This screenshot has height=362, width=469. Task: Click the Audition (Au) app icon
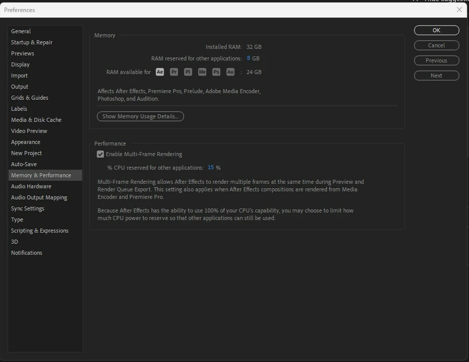point(230,72)
